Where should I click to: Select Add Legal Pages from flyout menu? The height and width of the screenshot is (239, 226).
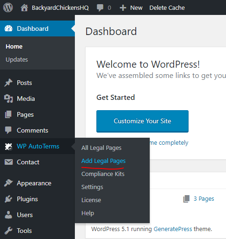click(x=103, y=161)
